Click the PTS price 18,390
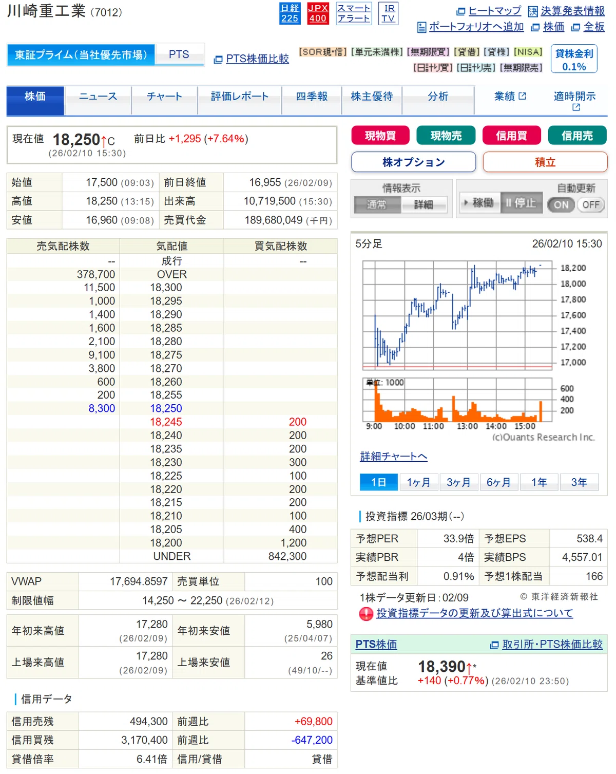Viewport: 616px width, 774px height. tap(442, 667)
